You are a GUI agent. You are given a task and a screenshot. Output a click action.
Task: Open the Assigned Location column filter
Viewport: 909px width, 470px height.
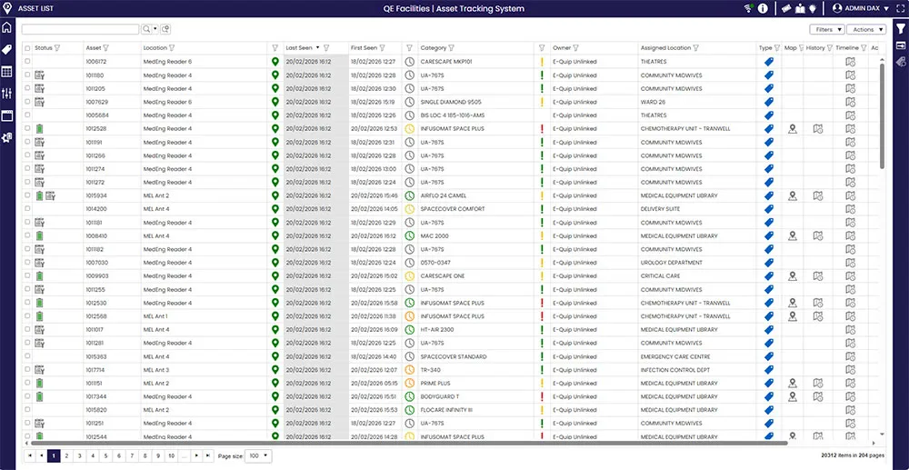695,48
